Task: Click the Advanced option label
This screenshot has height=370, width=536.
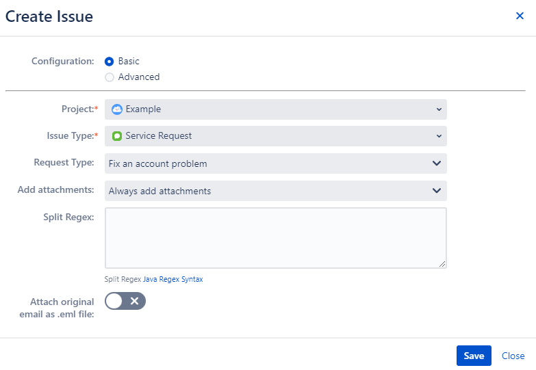Action: click(139, 77)
